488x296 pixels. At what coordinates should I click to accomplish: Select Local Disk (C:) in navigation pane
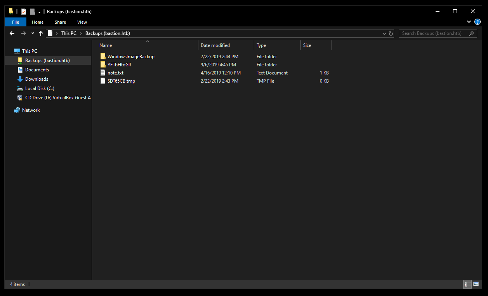tap(40, 88)
